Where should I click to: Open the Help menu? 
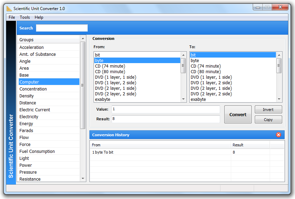(x=39, y=17)
